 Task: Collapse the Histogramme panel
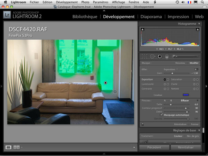199,24
